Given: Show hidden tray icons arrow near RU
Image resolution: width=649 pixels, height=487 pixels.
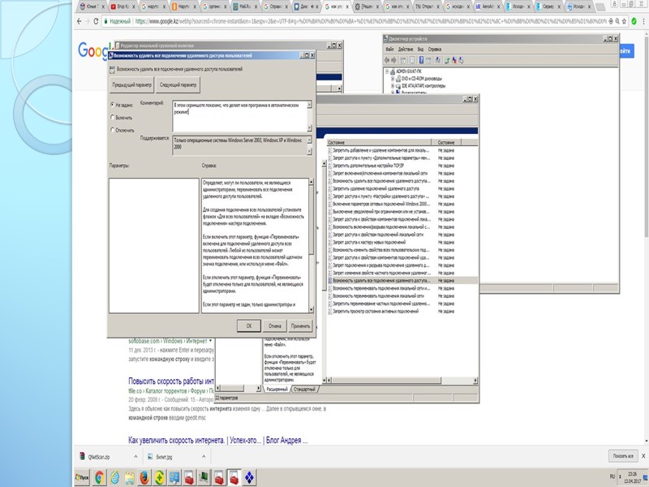Looking at the screenshot, I should pyautogui.click(x=619, y=477).
